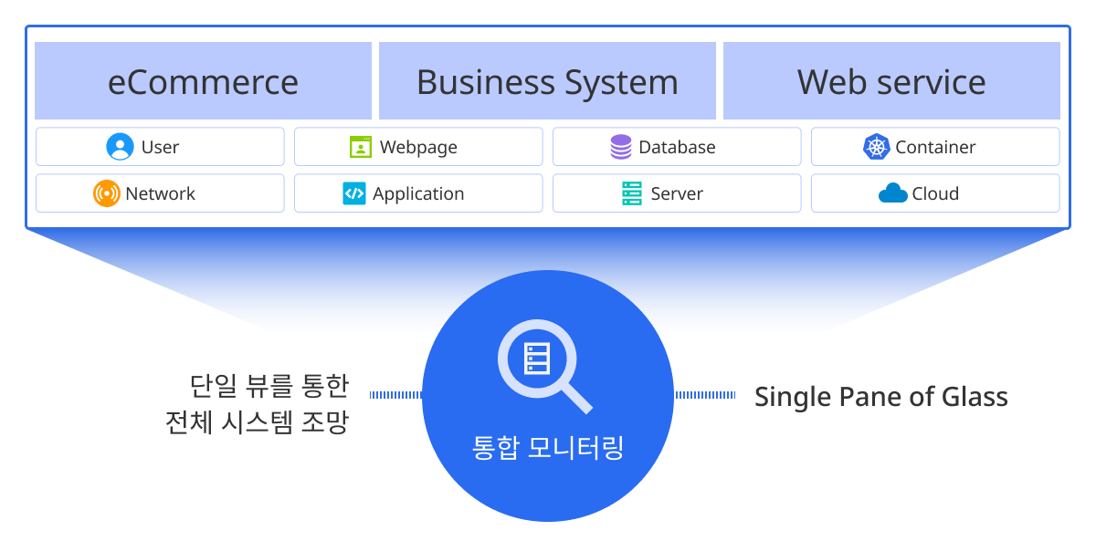Switch to the Business System section
The image size is (1096, 541).
tap(547, 80)
